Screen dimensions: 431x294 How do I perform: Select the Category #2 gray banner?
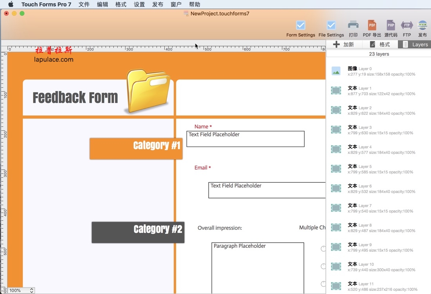coord(138,232)
